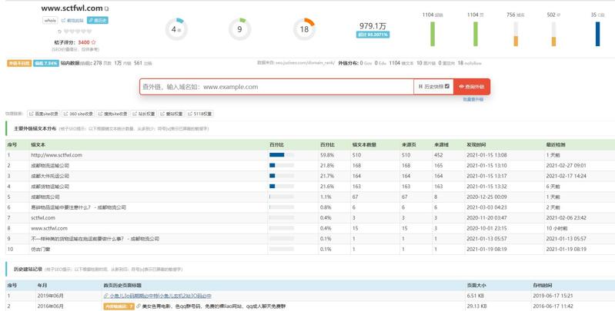Open the 搜狗site收录 quick link

click(x=113, y=114)
